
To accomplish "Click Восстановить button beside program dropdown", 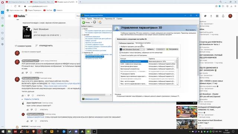I will click(172, 49).
